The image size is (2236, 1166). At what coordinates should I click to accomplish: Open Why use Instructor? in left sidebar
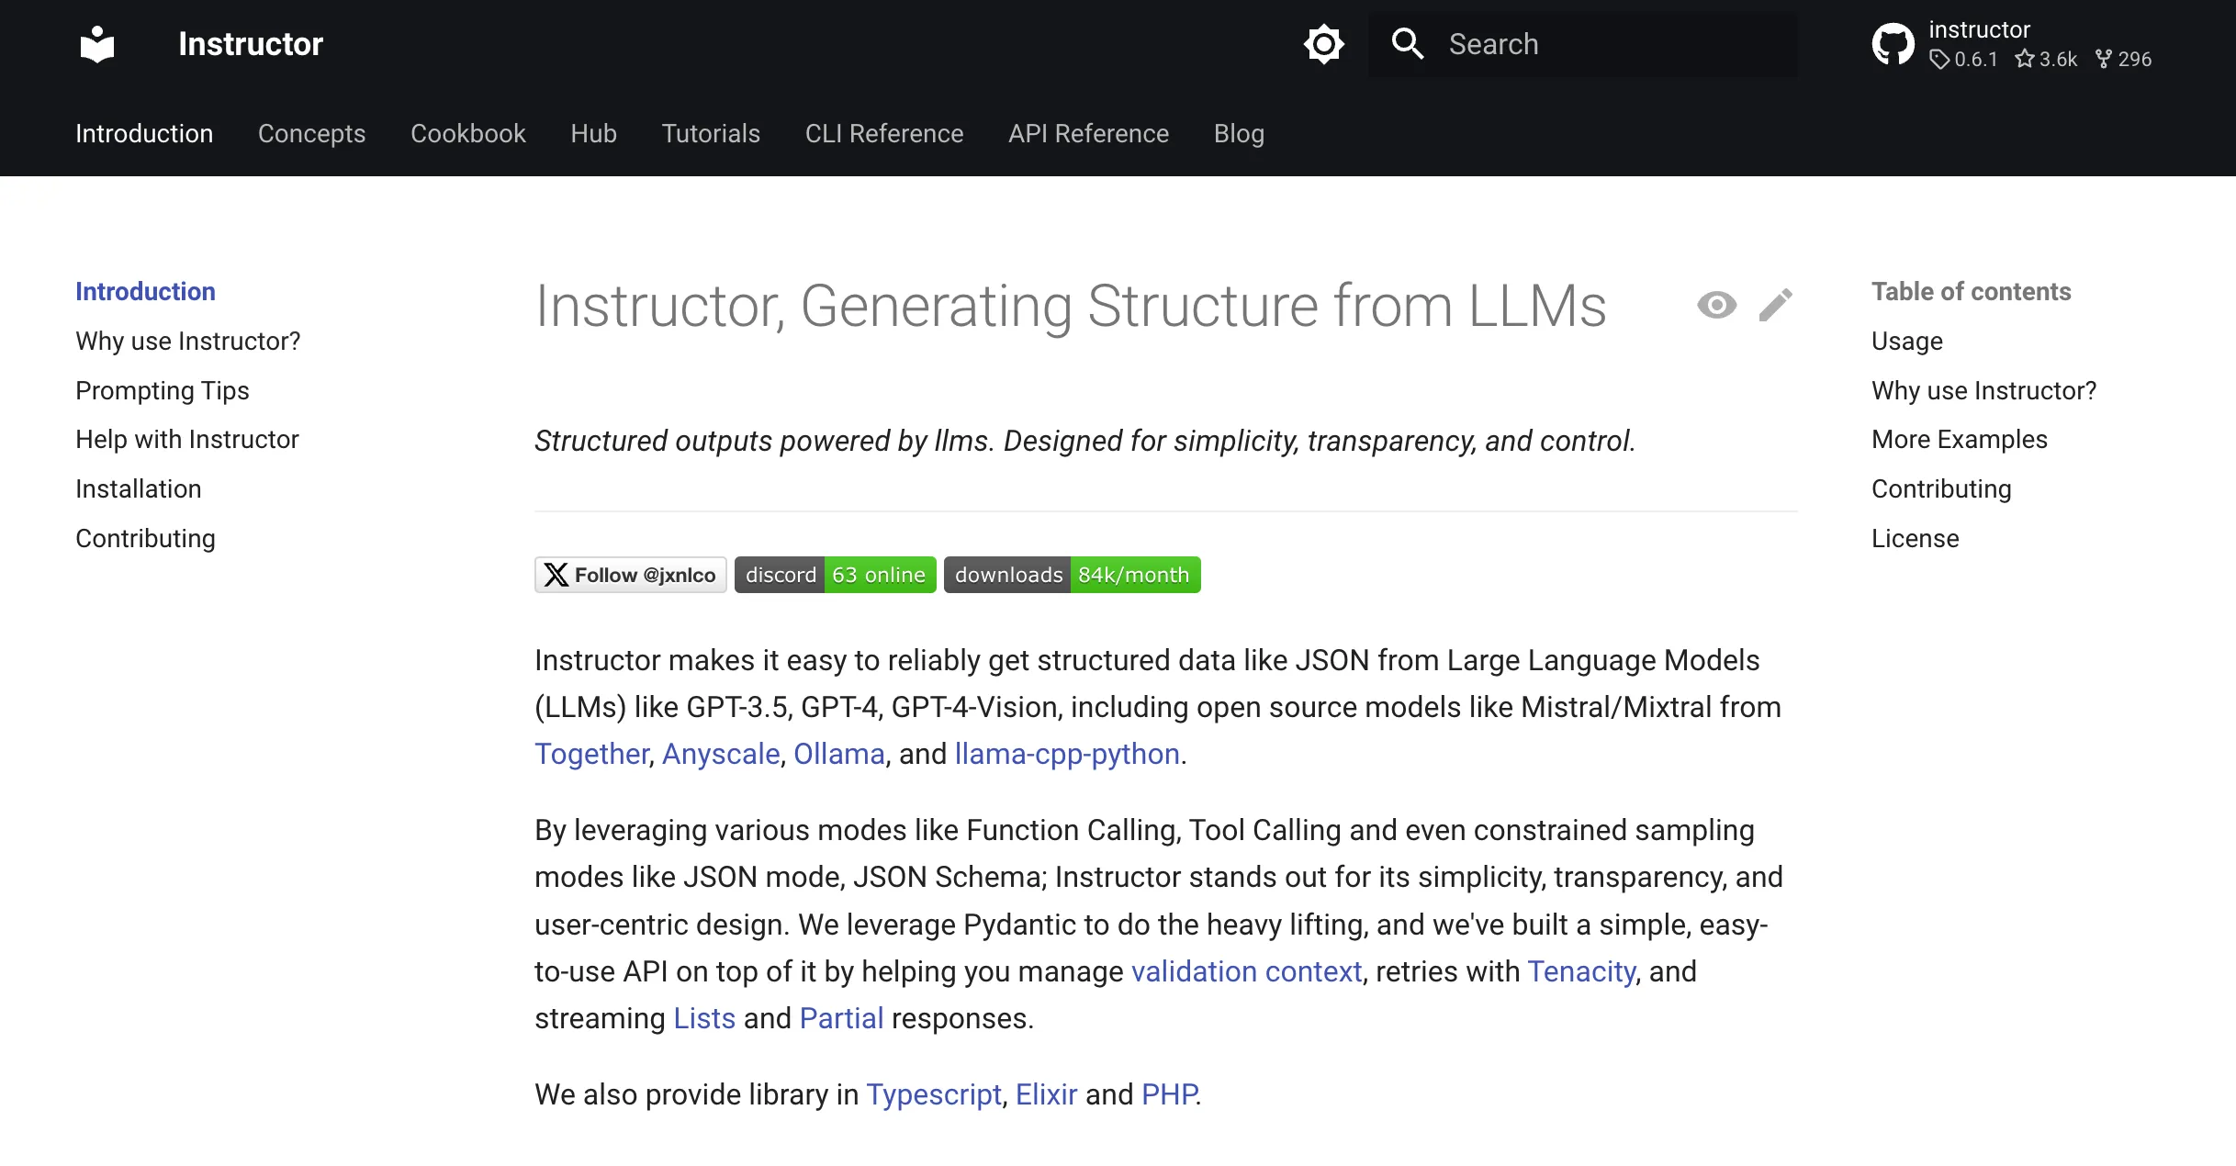188,341
